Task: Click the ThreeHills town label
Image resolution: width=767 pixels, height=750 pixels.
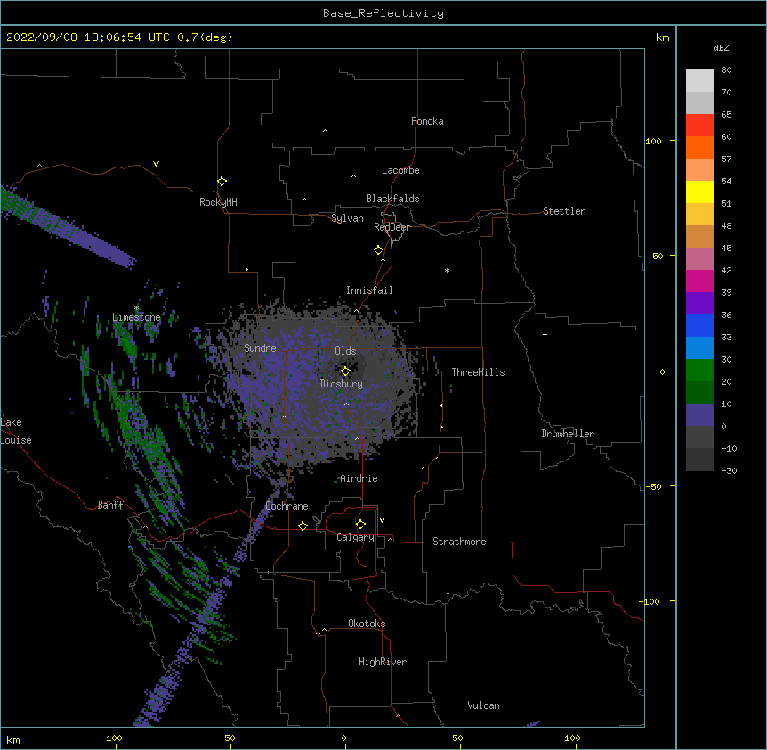Action: 478,372
